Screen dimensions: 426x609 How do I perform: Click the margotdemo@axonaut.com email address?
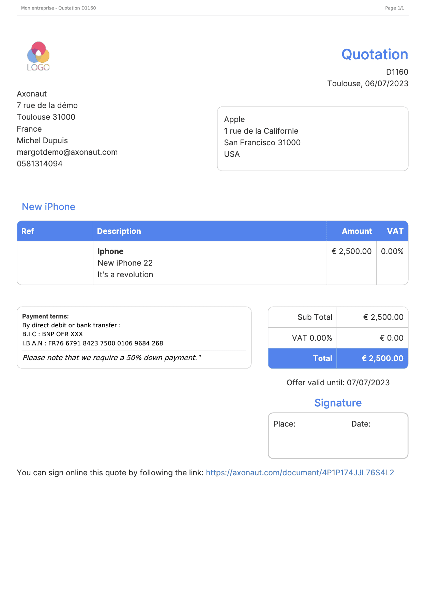tap(67, 152)
